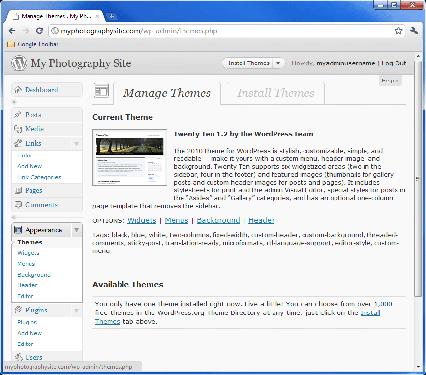
Task: Select Background in the Appearance submenu
Action: [34, 275]
